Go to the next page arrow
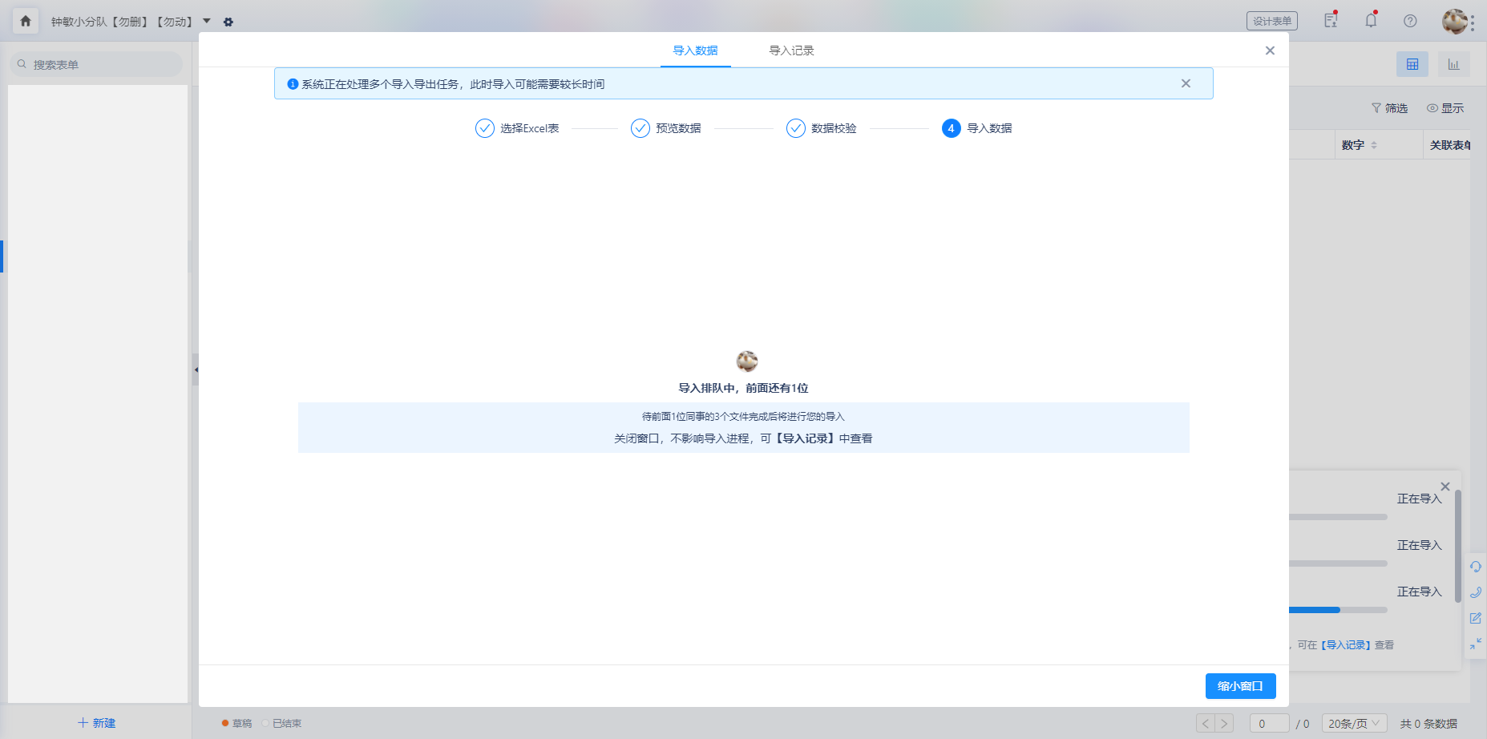This screenshot has height=739, width=1487. 1224,724
